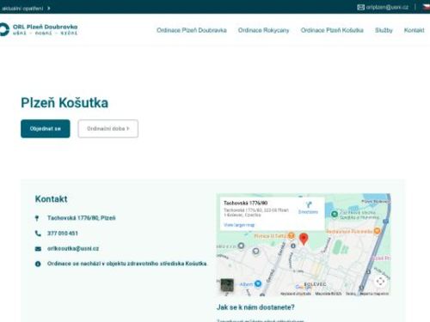Open Report a map error link

pyautogui.click(x=374, y=294)
